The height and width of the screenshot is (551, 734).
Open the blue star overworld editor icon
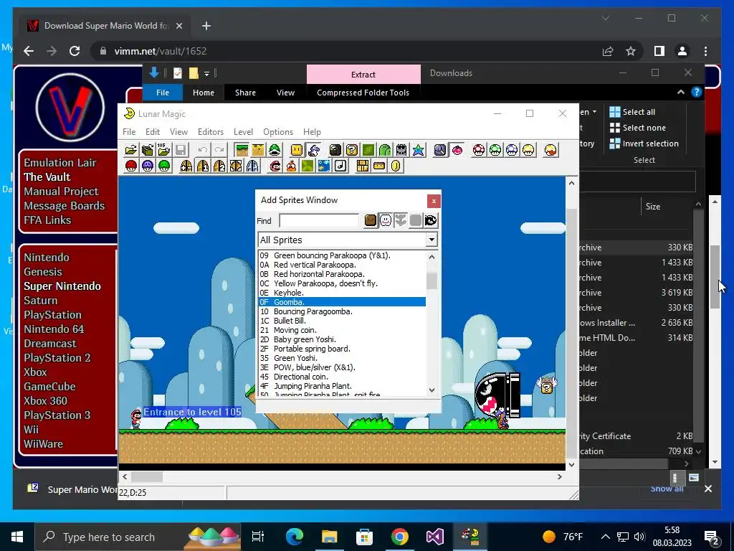tap(418, 150)
